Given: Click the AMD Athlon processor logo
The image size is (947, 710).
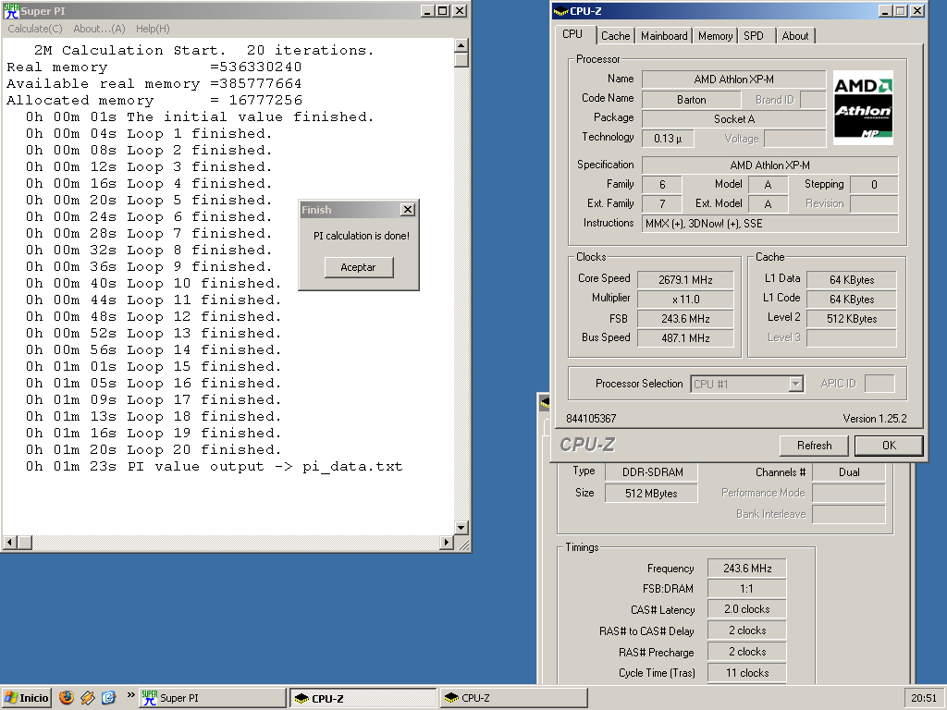Looking at the screenshot, I should [863, 107].
